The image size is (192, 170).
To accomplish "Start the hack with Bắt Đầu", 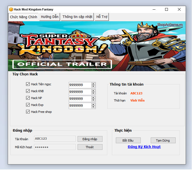I will click(128, 140).
